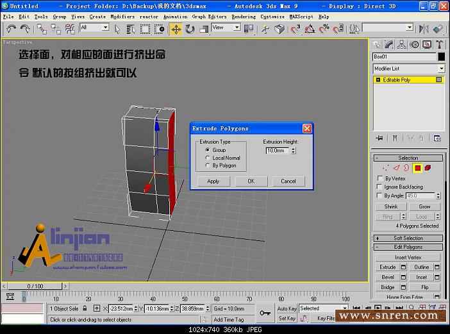The width and height of the screenshot is (450, 334).
Task: Click OK in Extrude Polygons dialog
Action: [251, 181]
